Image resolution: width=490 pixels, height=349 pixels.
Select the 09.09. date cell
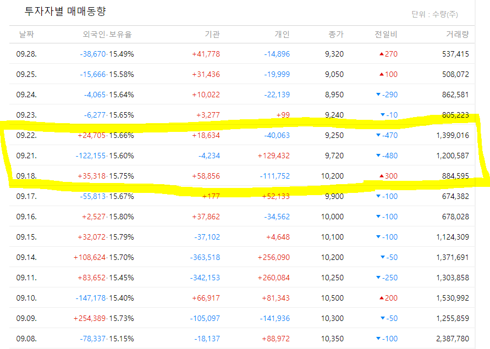click(26, 318)
